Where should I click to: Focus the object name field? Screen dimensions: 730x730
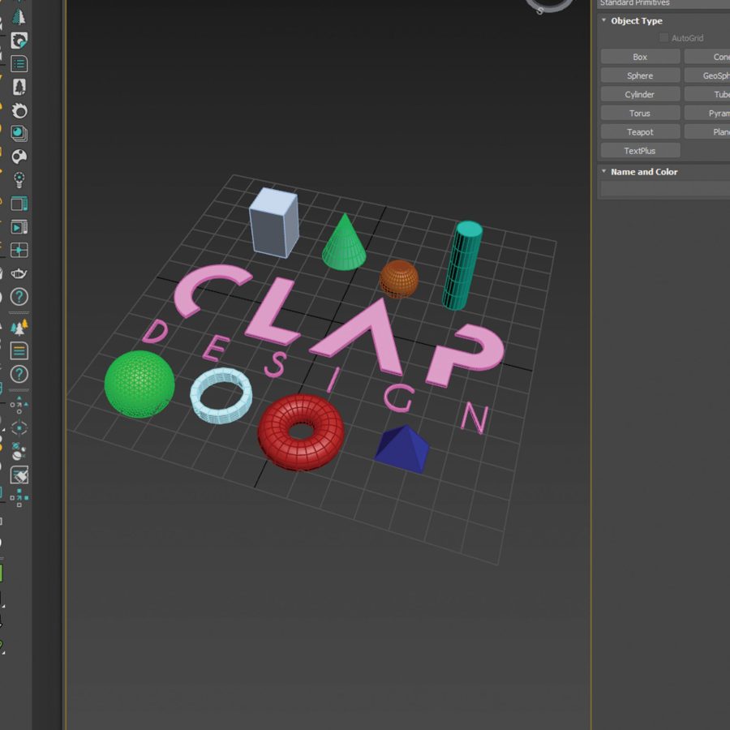665,188
